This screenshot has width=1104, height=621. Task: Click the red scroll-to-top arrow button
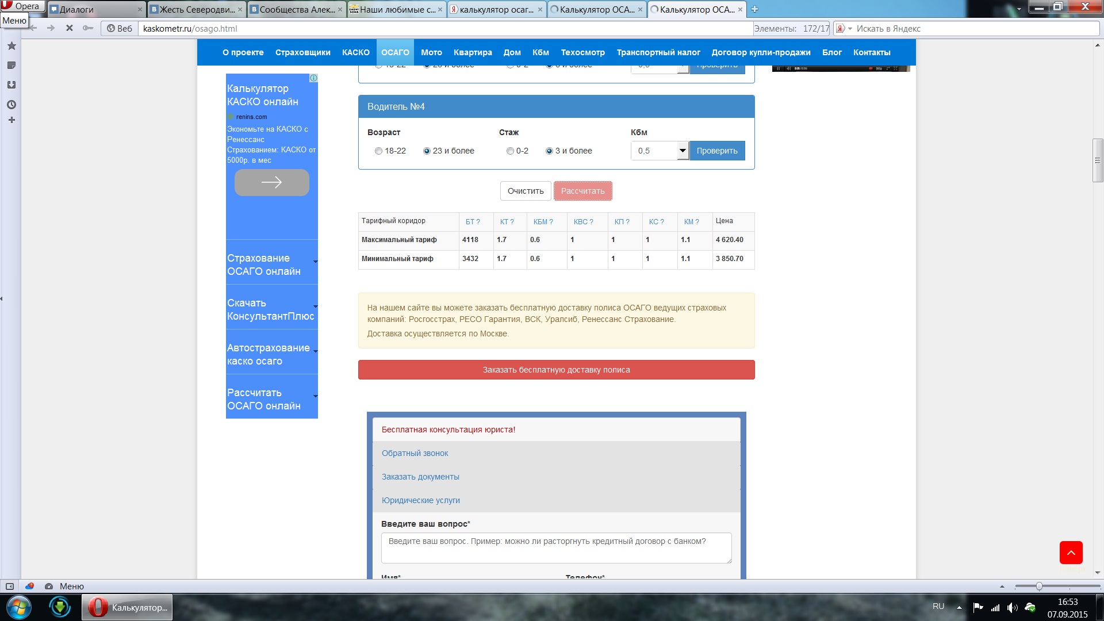pyautogui.click(x=1071, y=553)
